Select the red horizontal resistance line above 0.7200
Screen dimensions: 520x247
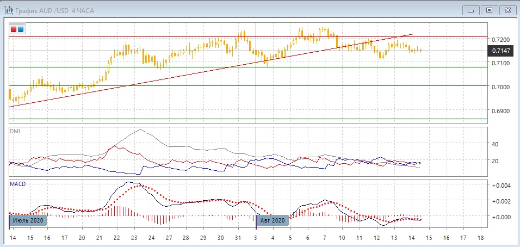pyautogui.click(x=163, y=36)
